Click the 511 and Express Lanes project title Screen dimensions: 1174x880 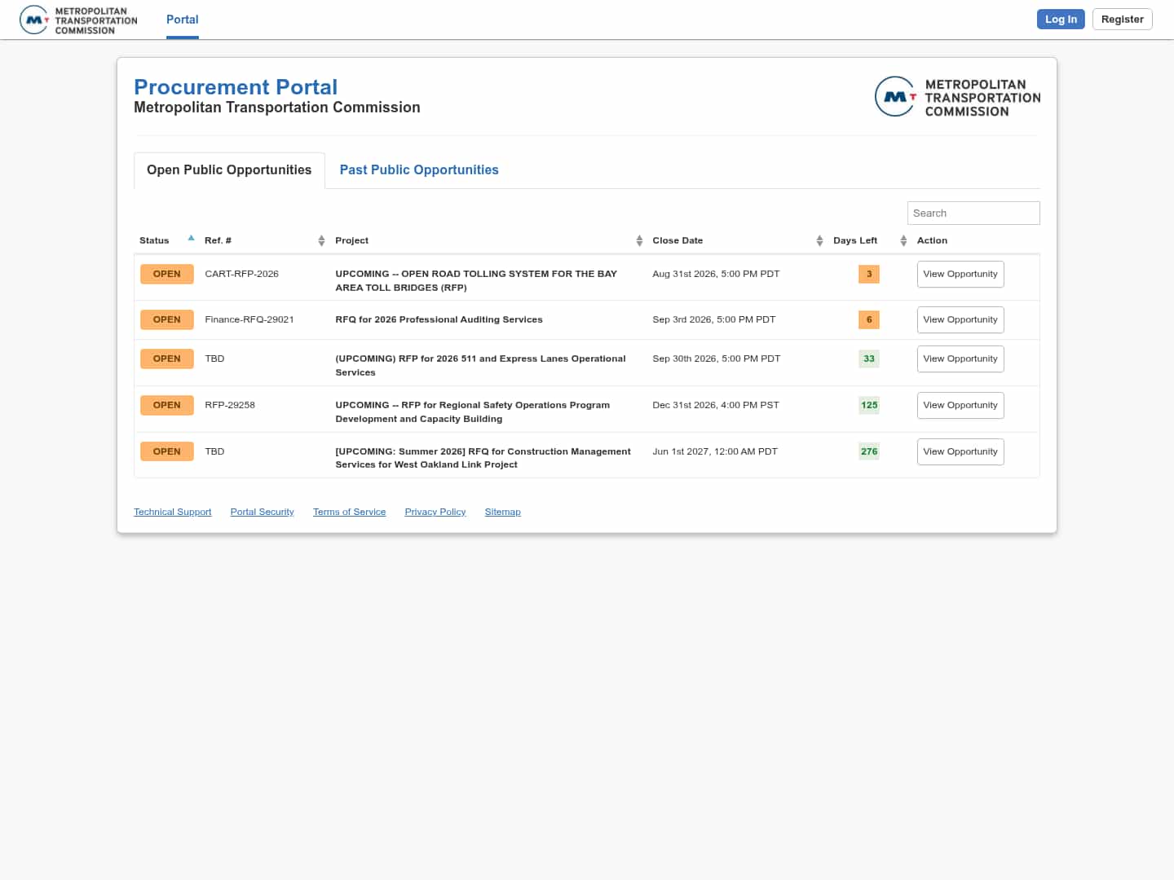click(x=481, y=366)
